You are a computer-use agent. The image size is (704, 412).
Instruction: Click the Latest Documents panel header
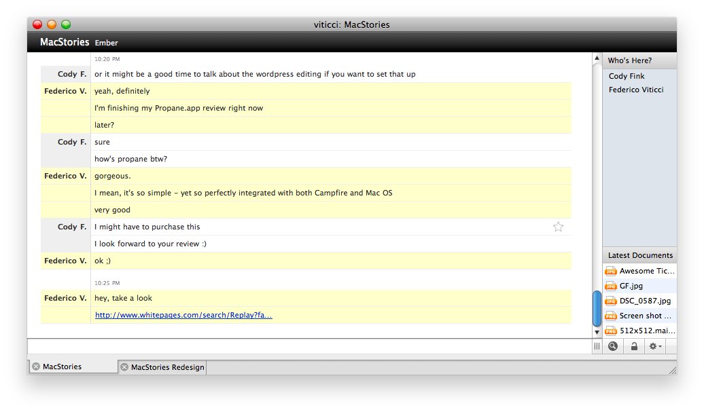point(639,255)
